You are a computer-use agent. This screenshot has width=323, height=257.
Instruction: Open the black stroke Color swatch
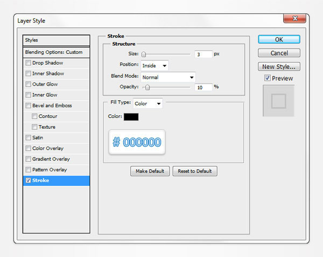[x=131, y=117]
